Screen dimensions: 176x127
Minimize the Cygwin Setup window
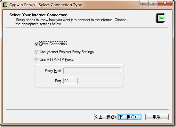tap(144, 4)
